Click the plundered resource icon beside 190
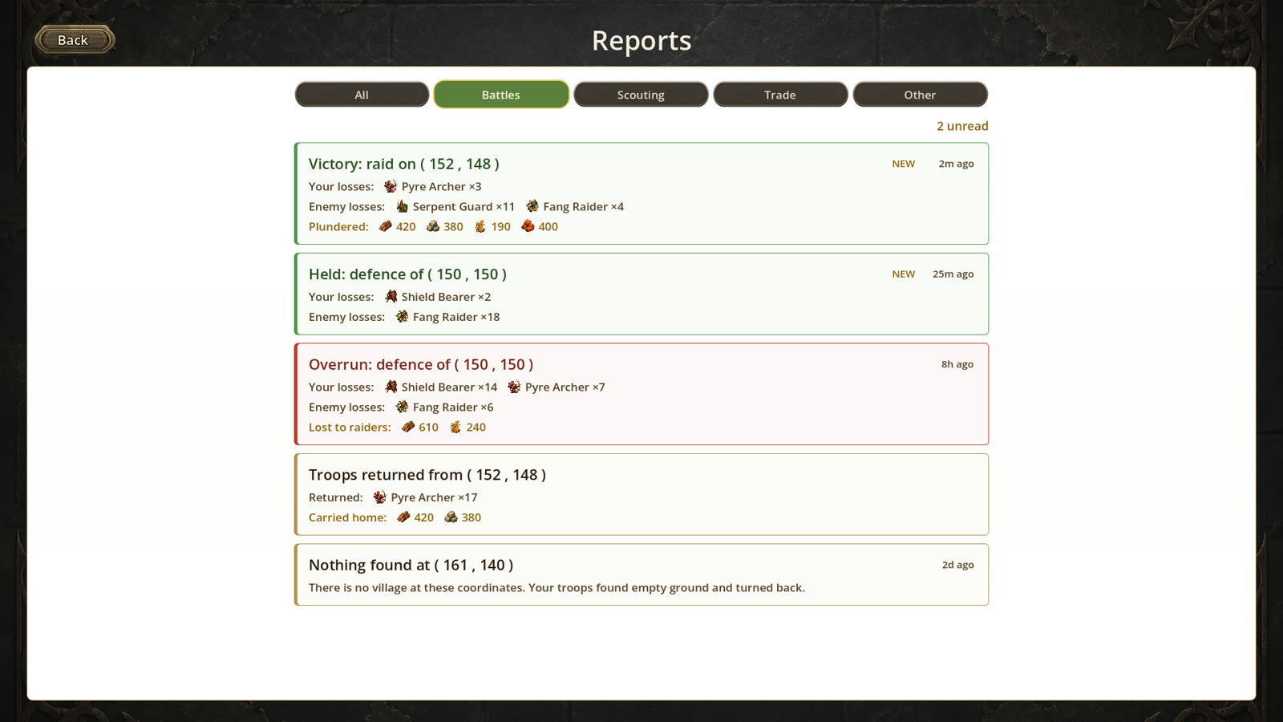1283x722 pixels. [x=480, y=226]
